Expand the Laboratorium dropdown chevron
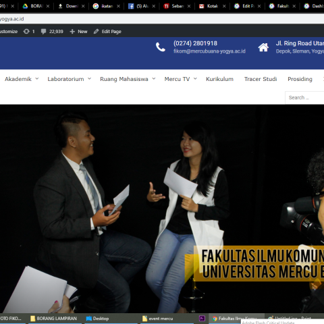This screenshot has width=324, height=324. point(89,78)
